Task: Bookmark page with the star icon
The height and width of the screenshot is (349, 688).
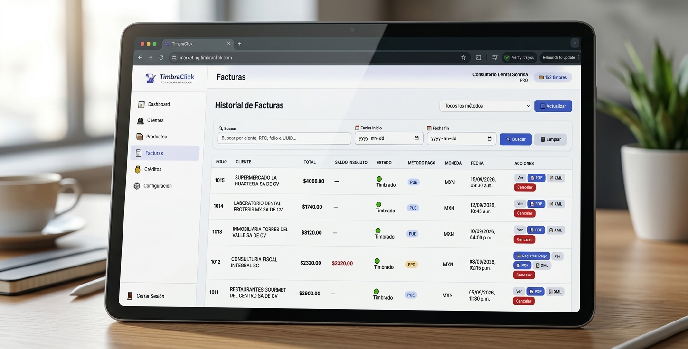Action: [463, 57]
